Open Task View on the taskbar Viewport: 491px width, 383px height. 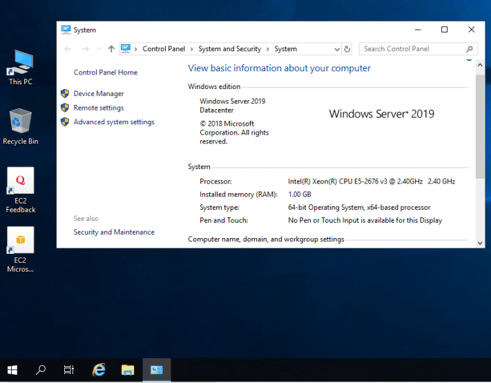[x=69, y=370]
